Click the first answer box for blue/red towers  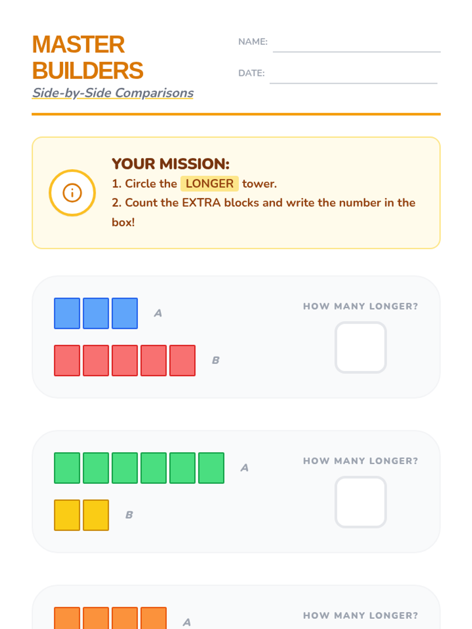(x=360, y=348)
